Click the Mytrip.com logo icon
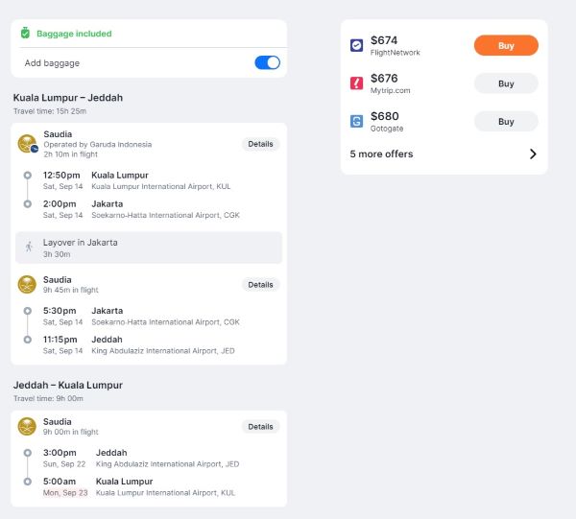The height and width of the screenshot is (519, 576). (x=356, y=83)
